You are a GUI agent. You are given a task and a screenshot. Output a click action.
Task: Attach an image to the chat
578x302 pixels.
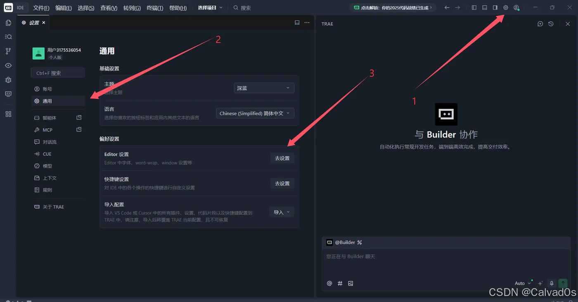[x=351, y=283]
